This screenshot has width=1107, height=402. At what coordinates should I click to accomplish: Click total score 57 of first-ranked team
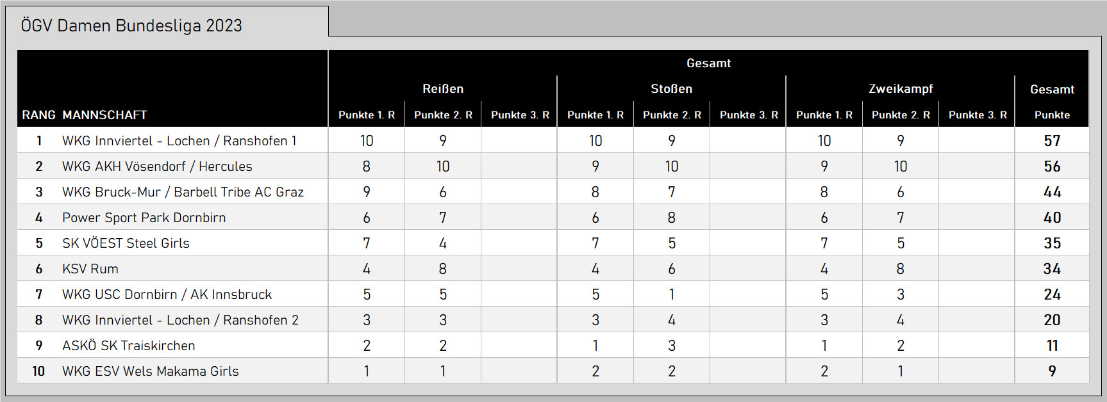click(x=1052, y=141)
